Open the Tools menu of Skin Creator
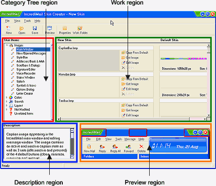Viewport: 216px width, 186px height. click(27, 21)
